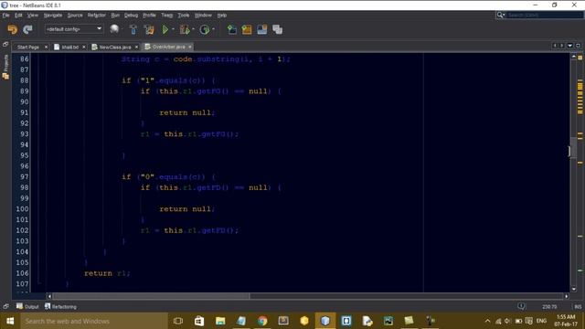585x329 pixels.
Task: Click the Clean and Build icon
Action: tap(149, 29)
